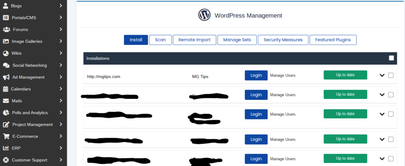Click Up to date button for mgtips.com
The height and width of the screenshot is (166, 405).
pyautogui.click(x=345, y=75)
